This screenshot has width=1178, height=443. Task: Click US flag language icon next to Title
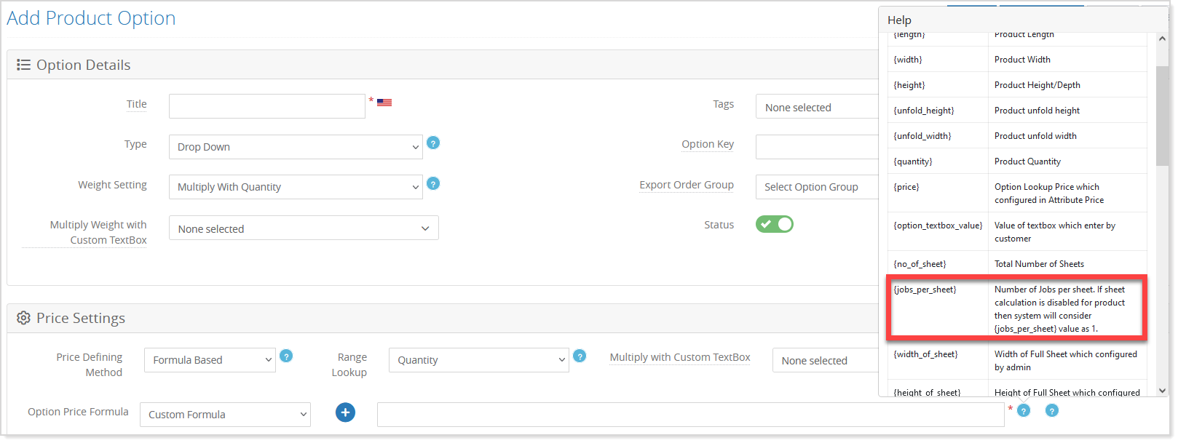pos(384,103)
